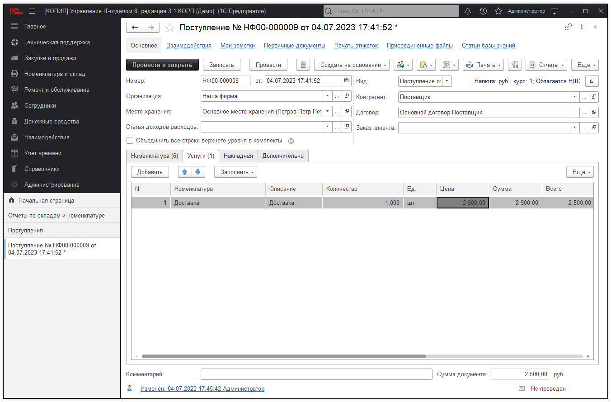Open the Первичные документы link
This screenshot has height=402, width=611.
294,46
